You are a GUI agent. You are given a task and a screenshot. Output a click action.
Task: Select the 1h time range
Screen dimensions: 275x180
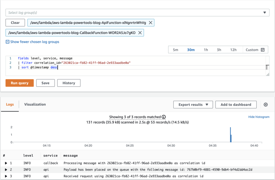pyautogui.click(x=206, y=50)
